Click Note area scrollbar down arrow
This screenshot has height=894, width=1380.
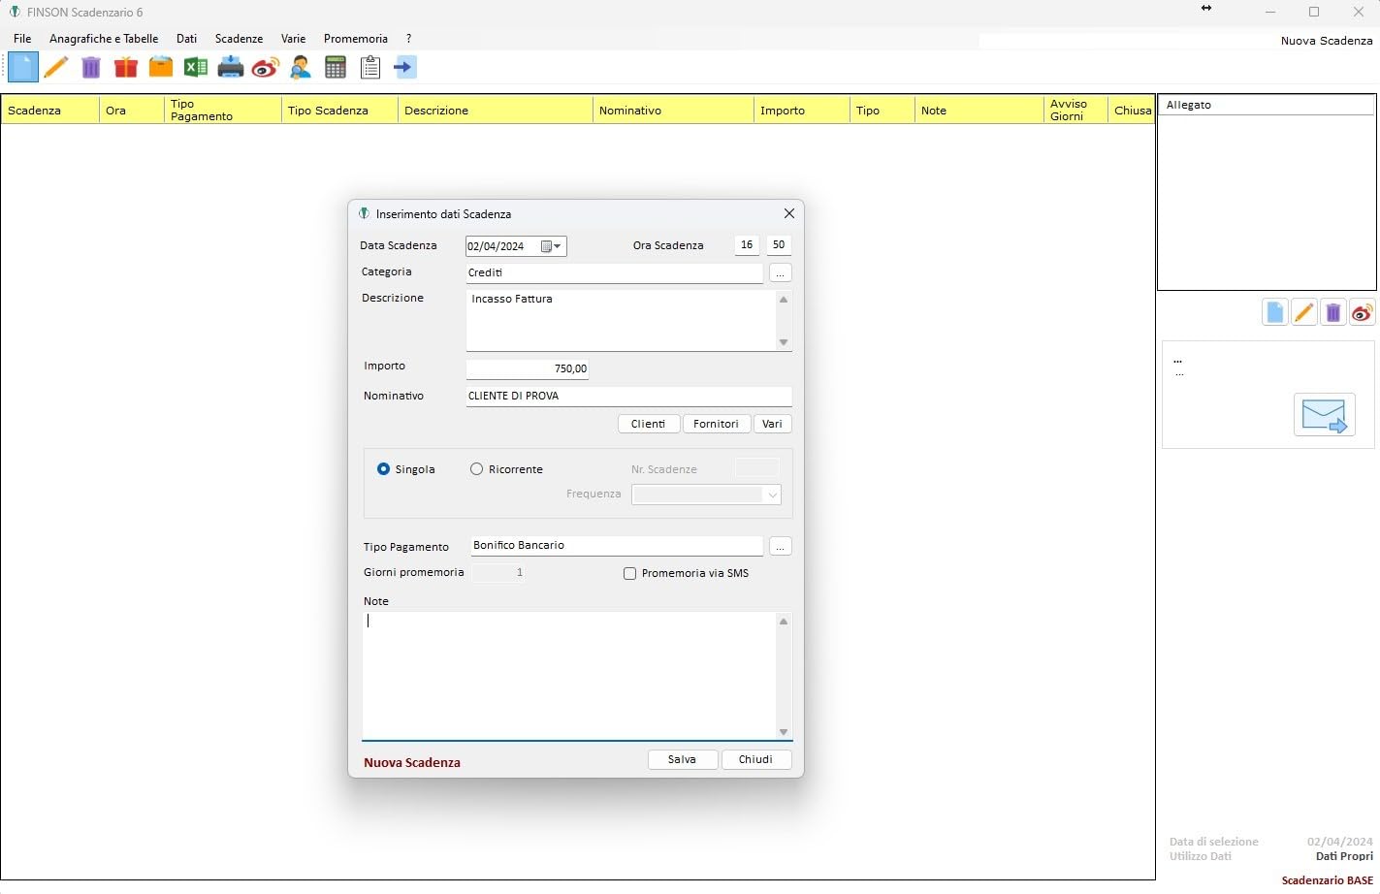[x=784, y=732]
